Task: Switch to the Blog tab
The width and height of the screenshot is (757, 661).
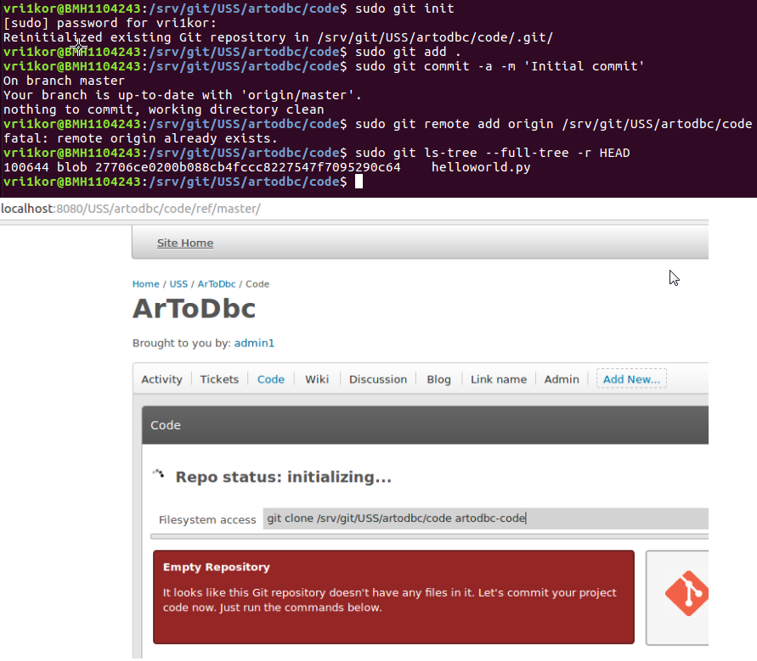Action: tap(438, 379)
